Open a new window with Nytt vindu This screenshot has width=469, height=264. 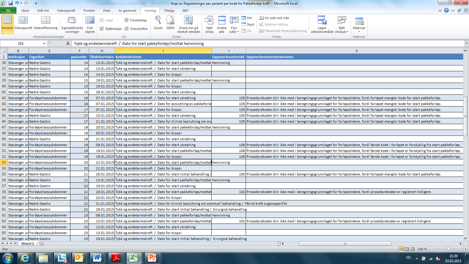click(x=209, y=25)
